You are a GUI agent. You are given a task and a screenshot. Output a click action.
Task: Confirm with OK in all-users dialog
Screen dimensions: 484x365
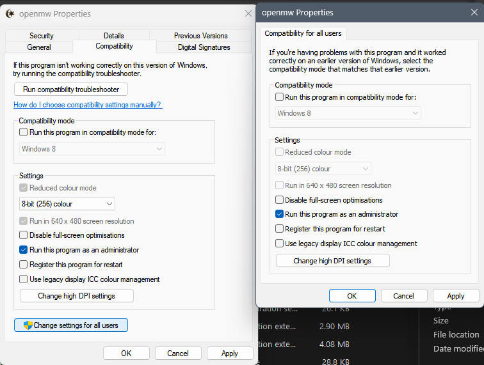tap(352, 296)
